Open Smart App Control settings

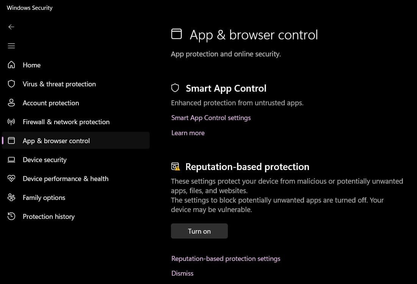coord(211,117)
